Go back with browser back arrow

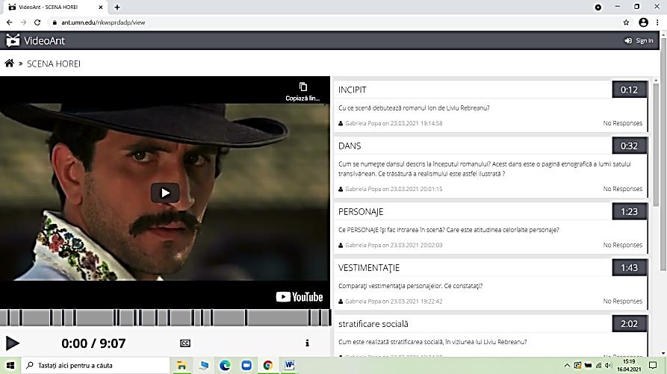coord(10,22)
